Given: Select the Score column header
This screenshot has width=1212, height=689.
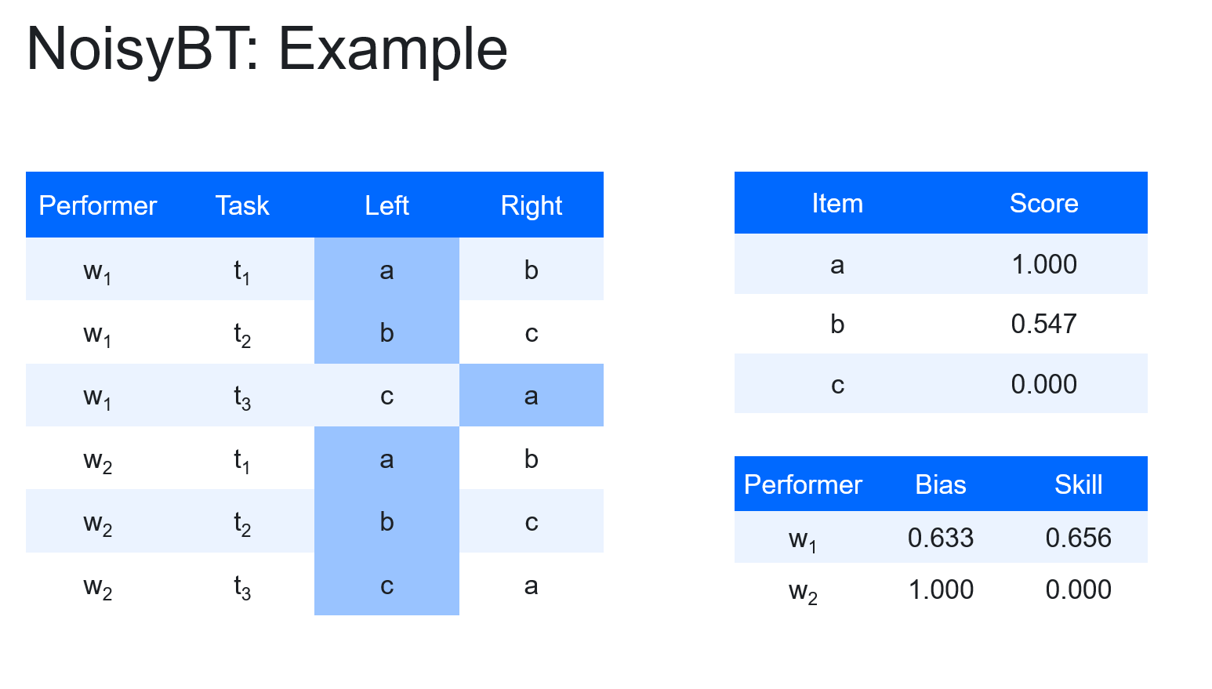Looking at the screenshot, I should point(1043,203).
